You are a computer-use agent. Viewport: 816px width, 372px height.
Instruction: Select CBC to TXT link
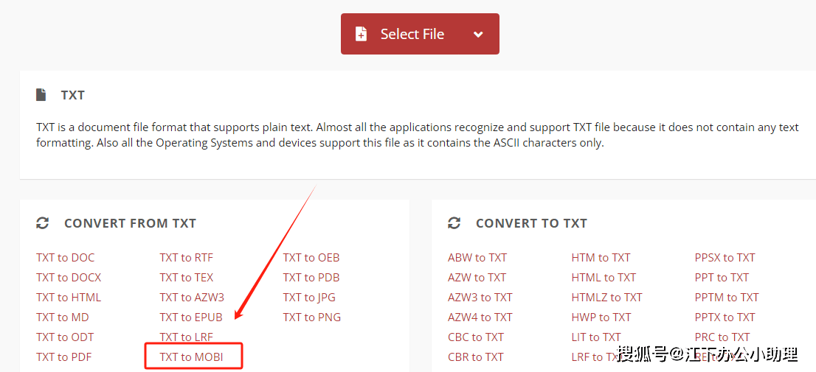coord(476,337)
